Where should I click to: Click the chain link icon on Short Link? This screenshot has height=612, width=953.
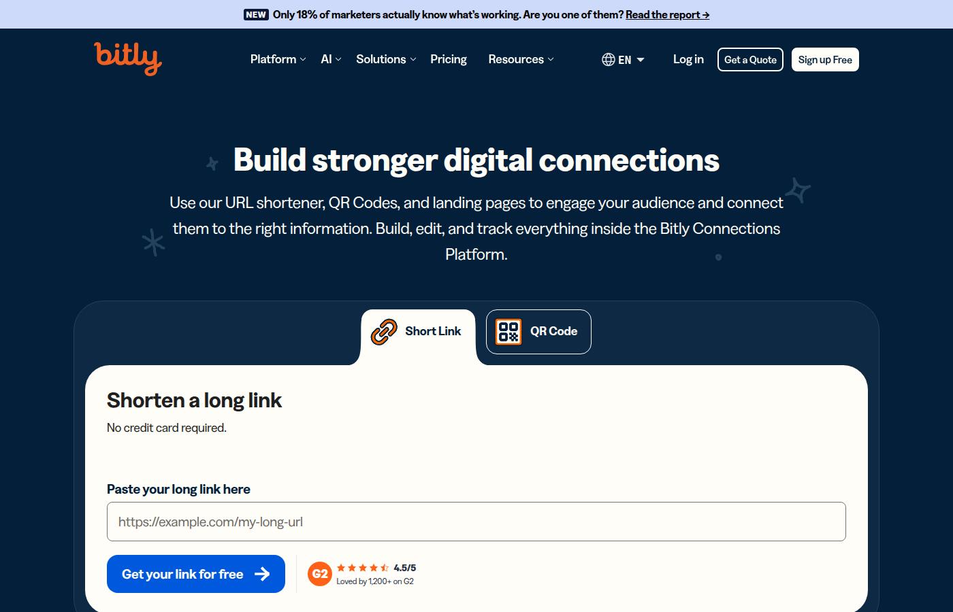pos(384,332)
